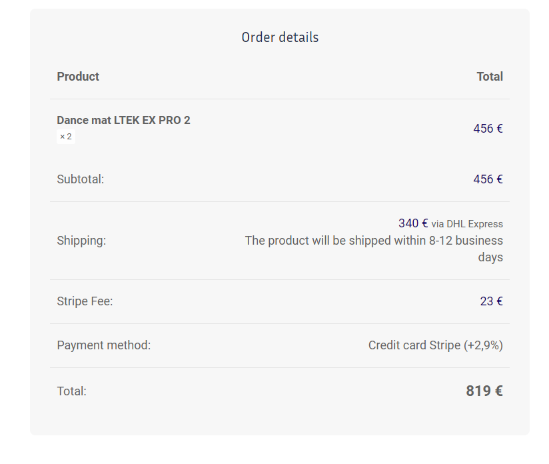Image resolution: width=549 pixels, height=464 pixels.
Task: Click the 8-12 business days shipping note
Action: coord(374,249)
